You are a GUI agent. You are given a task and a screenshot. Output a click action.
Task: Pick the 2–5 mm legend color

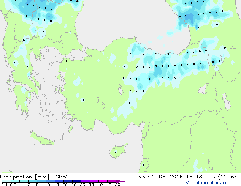[33, 181]
